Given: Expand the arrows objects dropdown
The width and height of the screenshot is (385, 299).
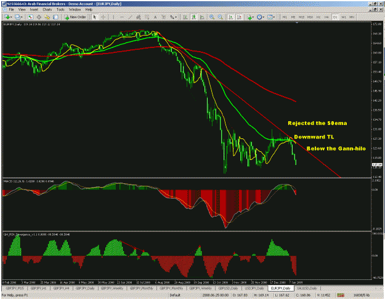Looking at the screenshot, I should click(x=176, y=17).
